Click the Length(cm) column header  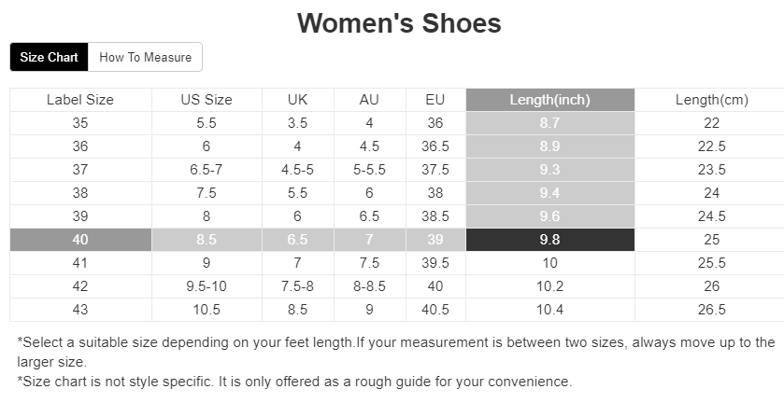[x=711, y=100]
